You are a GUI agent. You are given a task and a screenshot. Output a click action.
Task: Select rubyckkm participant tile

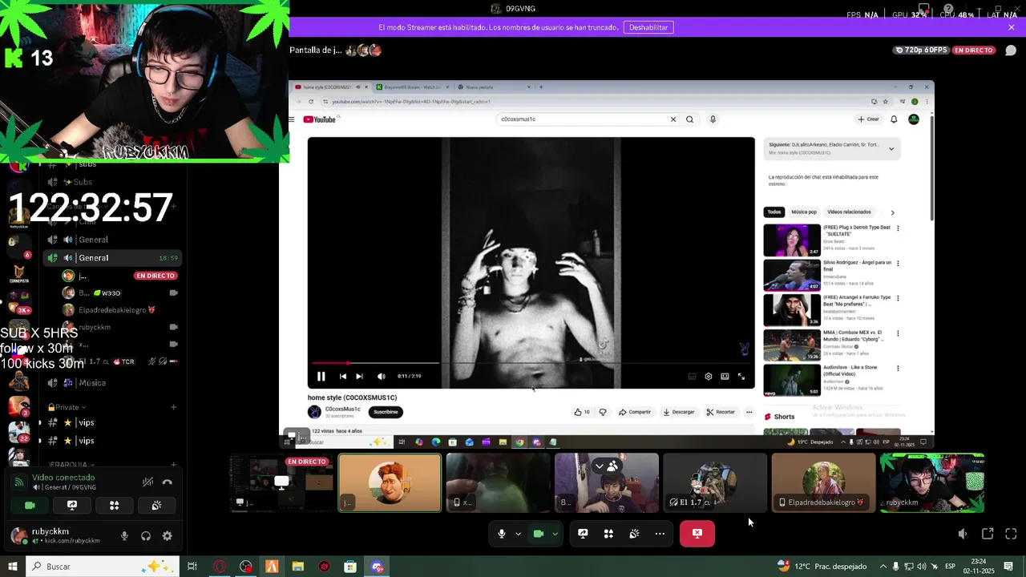pos(931,482)
